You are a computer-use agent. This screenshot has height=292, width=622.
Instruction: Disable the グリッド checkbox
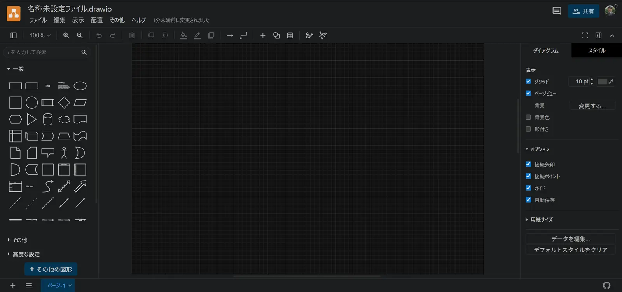click(528, 82)
